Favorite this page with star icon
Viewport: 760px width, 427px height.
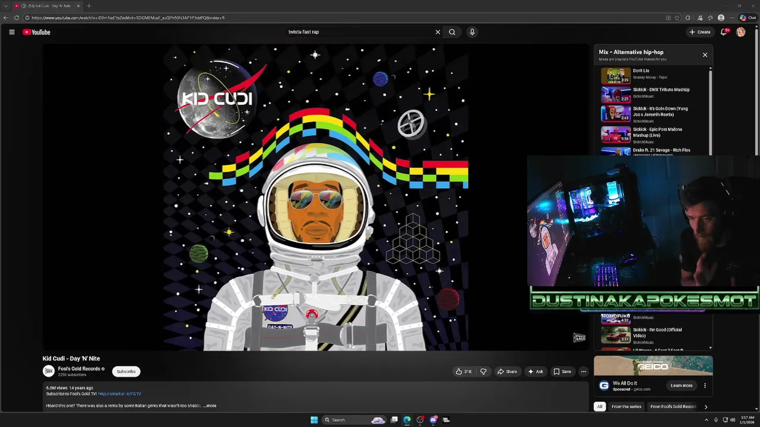click(677, 18)
